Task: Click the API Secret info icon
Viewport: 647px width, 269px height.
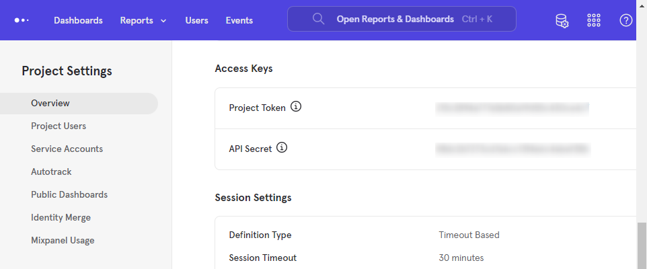Action: coord(282,148)
